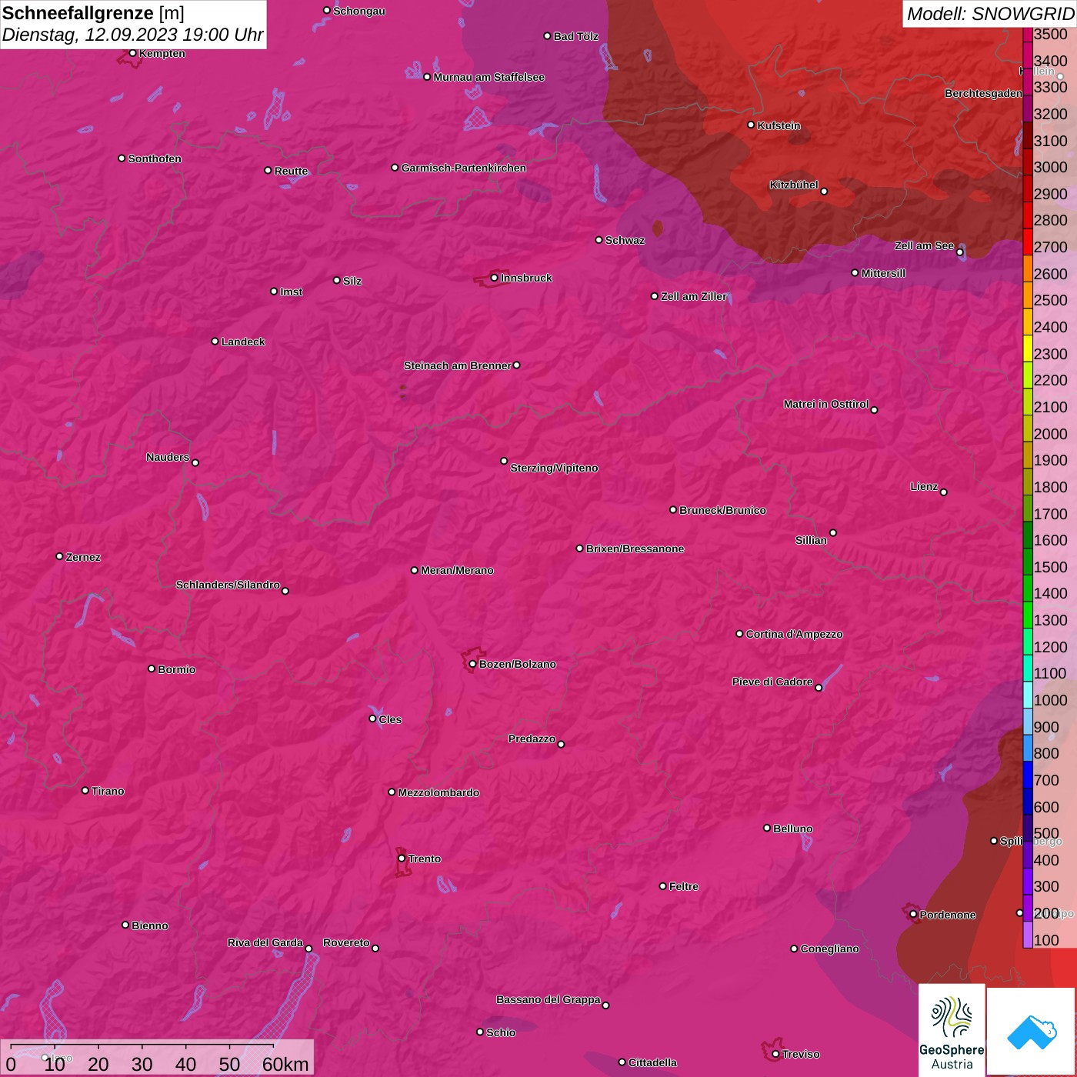The width and height of the screenshot is (1077, 1077).
Task: Select the Sonthofen label
Action: [155, 158]
